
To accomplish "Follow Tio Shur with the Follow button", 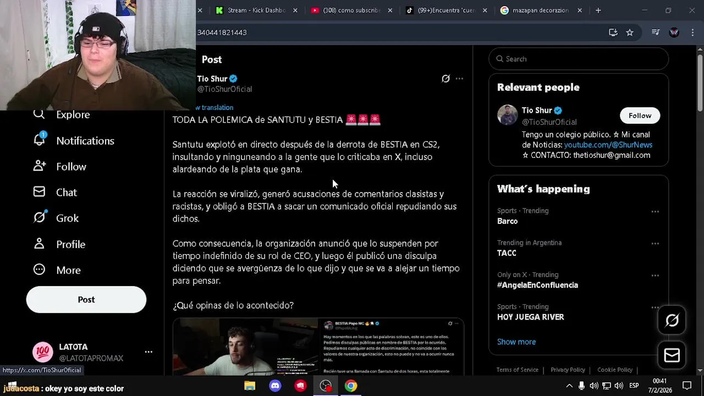I will [640, 116].
